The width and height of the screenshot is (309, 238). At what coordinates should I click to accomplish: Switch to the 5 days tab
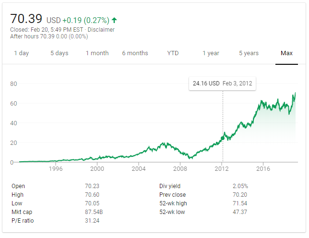[x=59, y=53]
